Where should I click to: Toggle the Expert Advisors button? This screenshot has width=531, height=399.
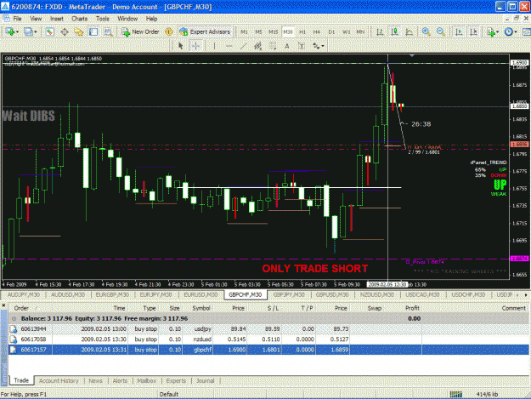pyautogui.click(x=205, y=31)
